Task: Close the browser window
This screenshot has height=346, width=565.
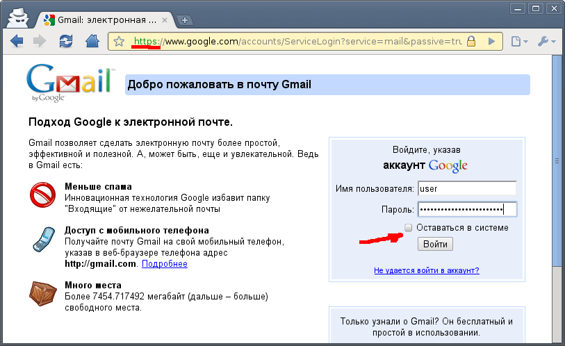Action: coord(554,8)
